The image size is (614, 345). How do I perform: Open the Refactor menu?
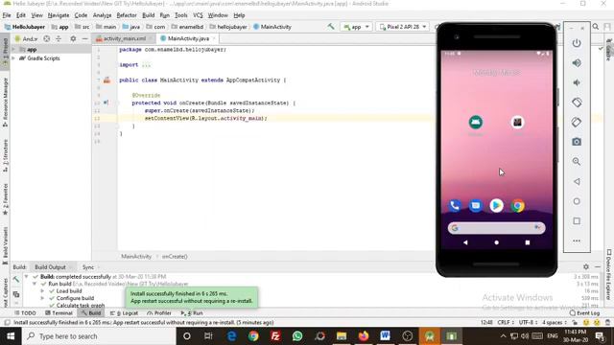(x=127, y=15)
